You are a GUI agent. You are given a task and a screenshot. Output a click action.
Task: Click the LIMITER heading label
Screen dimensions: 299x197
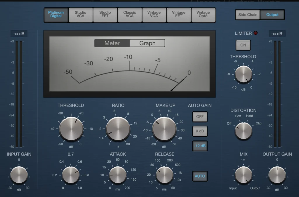(x=243, y=33)
